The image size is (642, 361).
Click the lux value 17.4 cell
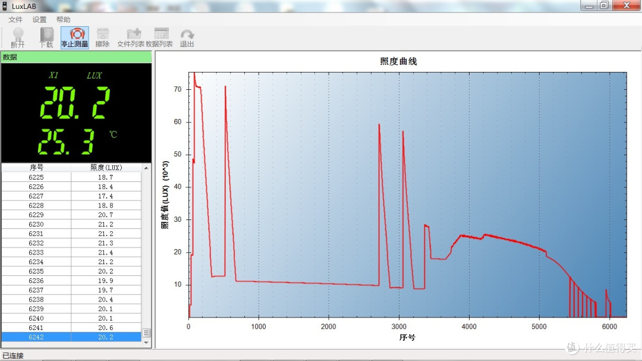(x=106, y=196)
